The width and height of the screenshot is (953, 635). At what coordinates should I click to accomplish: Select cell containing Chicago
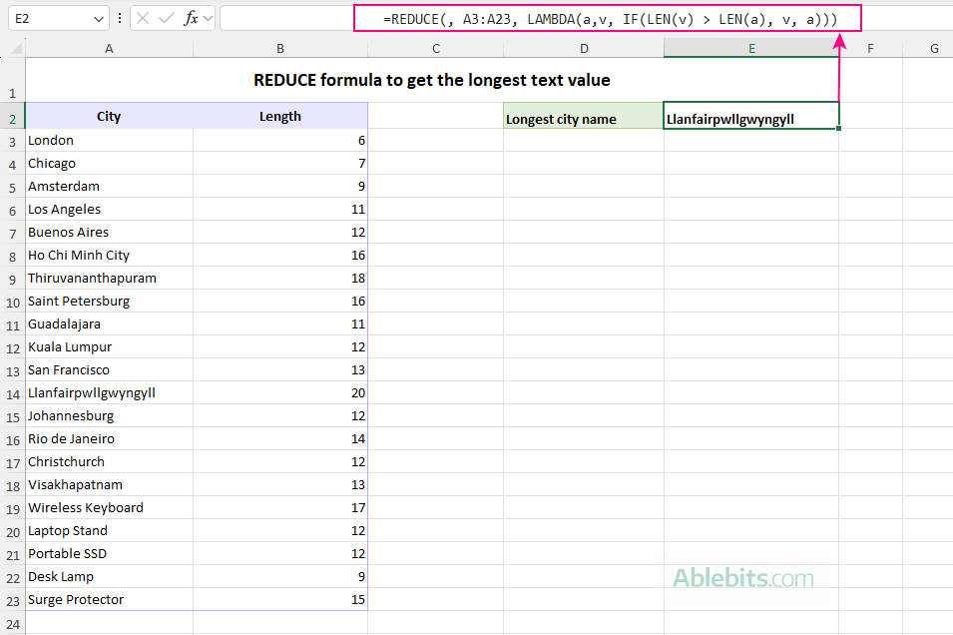tap(109, 163)
